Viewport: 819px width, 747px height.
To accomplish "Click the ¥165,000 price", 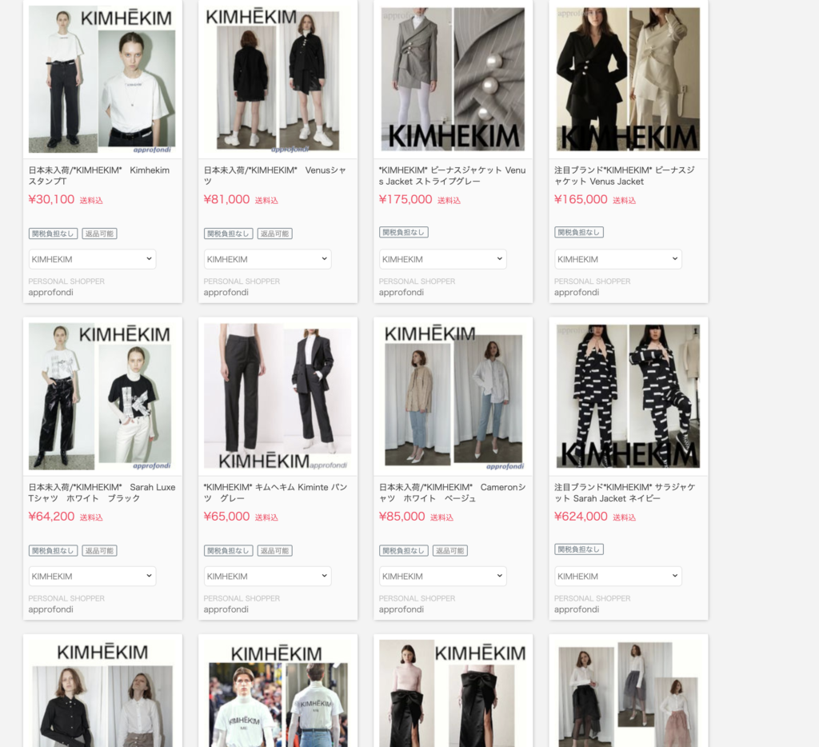I will point(581,200).
